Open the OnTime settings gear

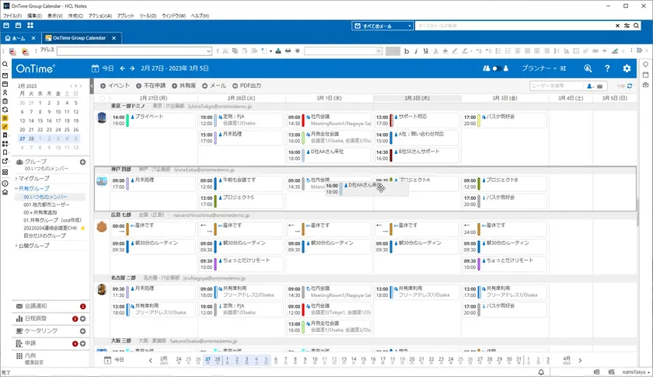click(x=627, y=68)
